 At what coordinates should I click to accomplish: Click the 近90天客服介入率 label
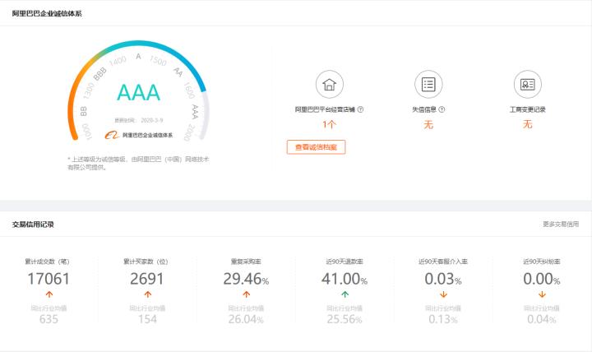(443, 262)
